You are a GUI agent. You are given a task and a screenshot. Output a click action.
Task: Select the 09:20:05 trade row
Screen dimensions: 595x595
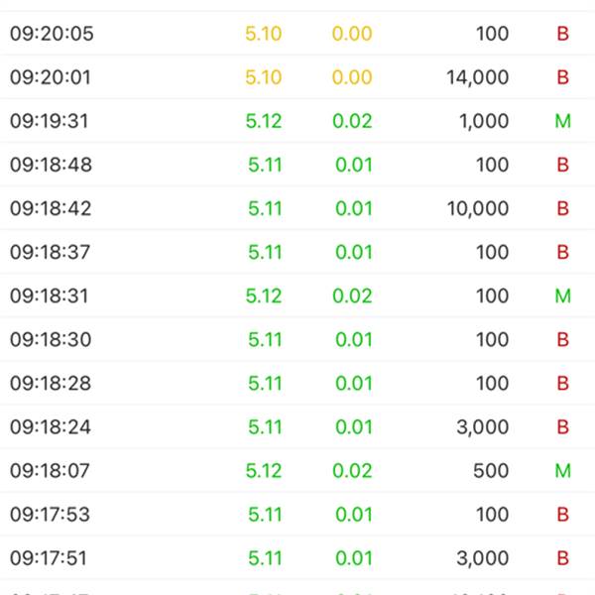(x=297, y=34)
